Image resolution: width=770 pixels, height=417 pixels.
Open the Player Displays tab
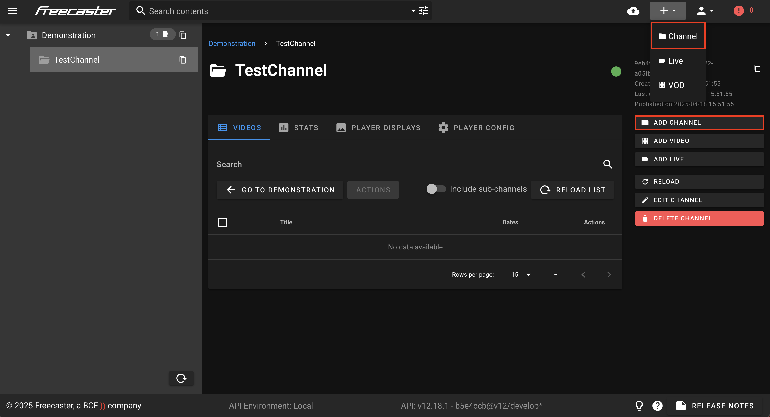[378, 127]
